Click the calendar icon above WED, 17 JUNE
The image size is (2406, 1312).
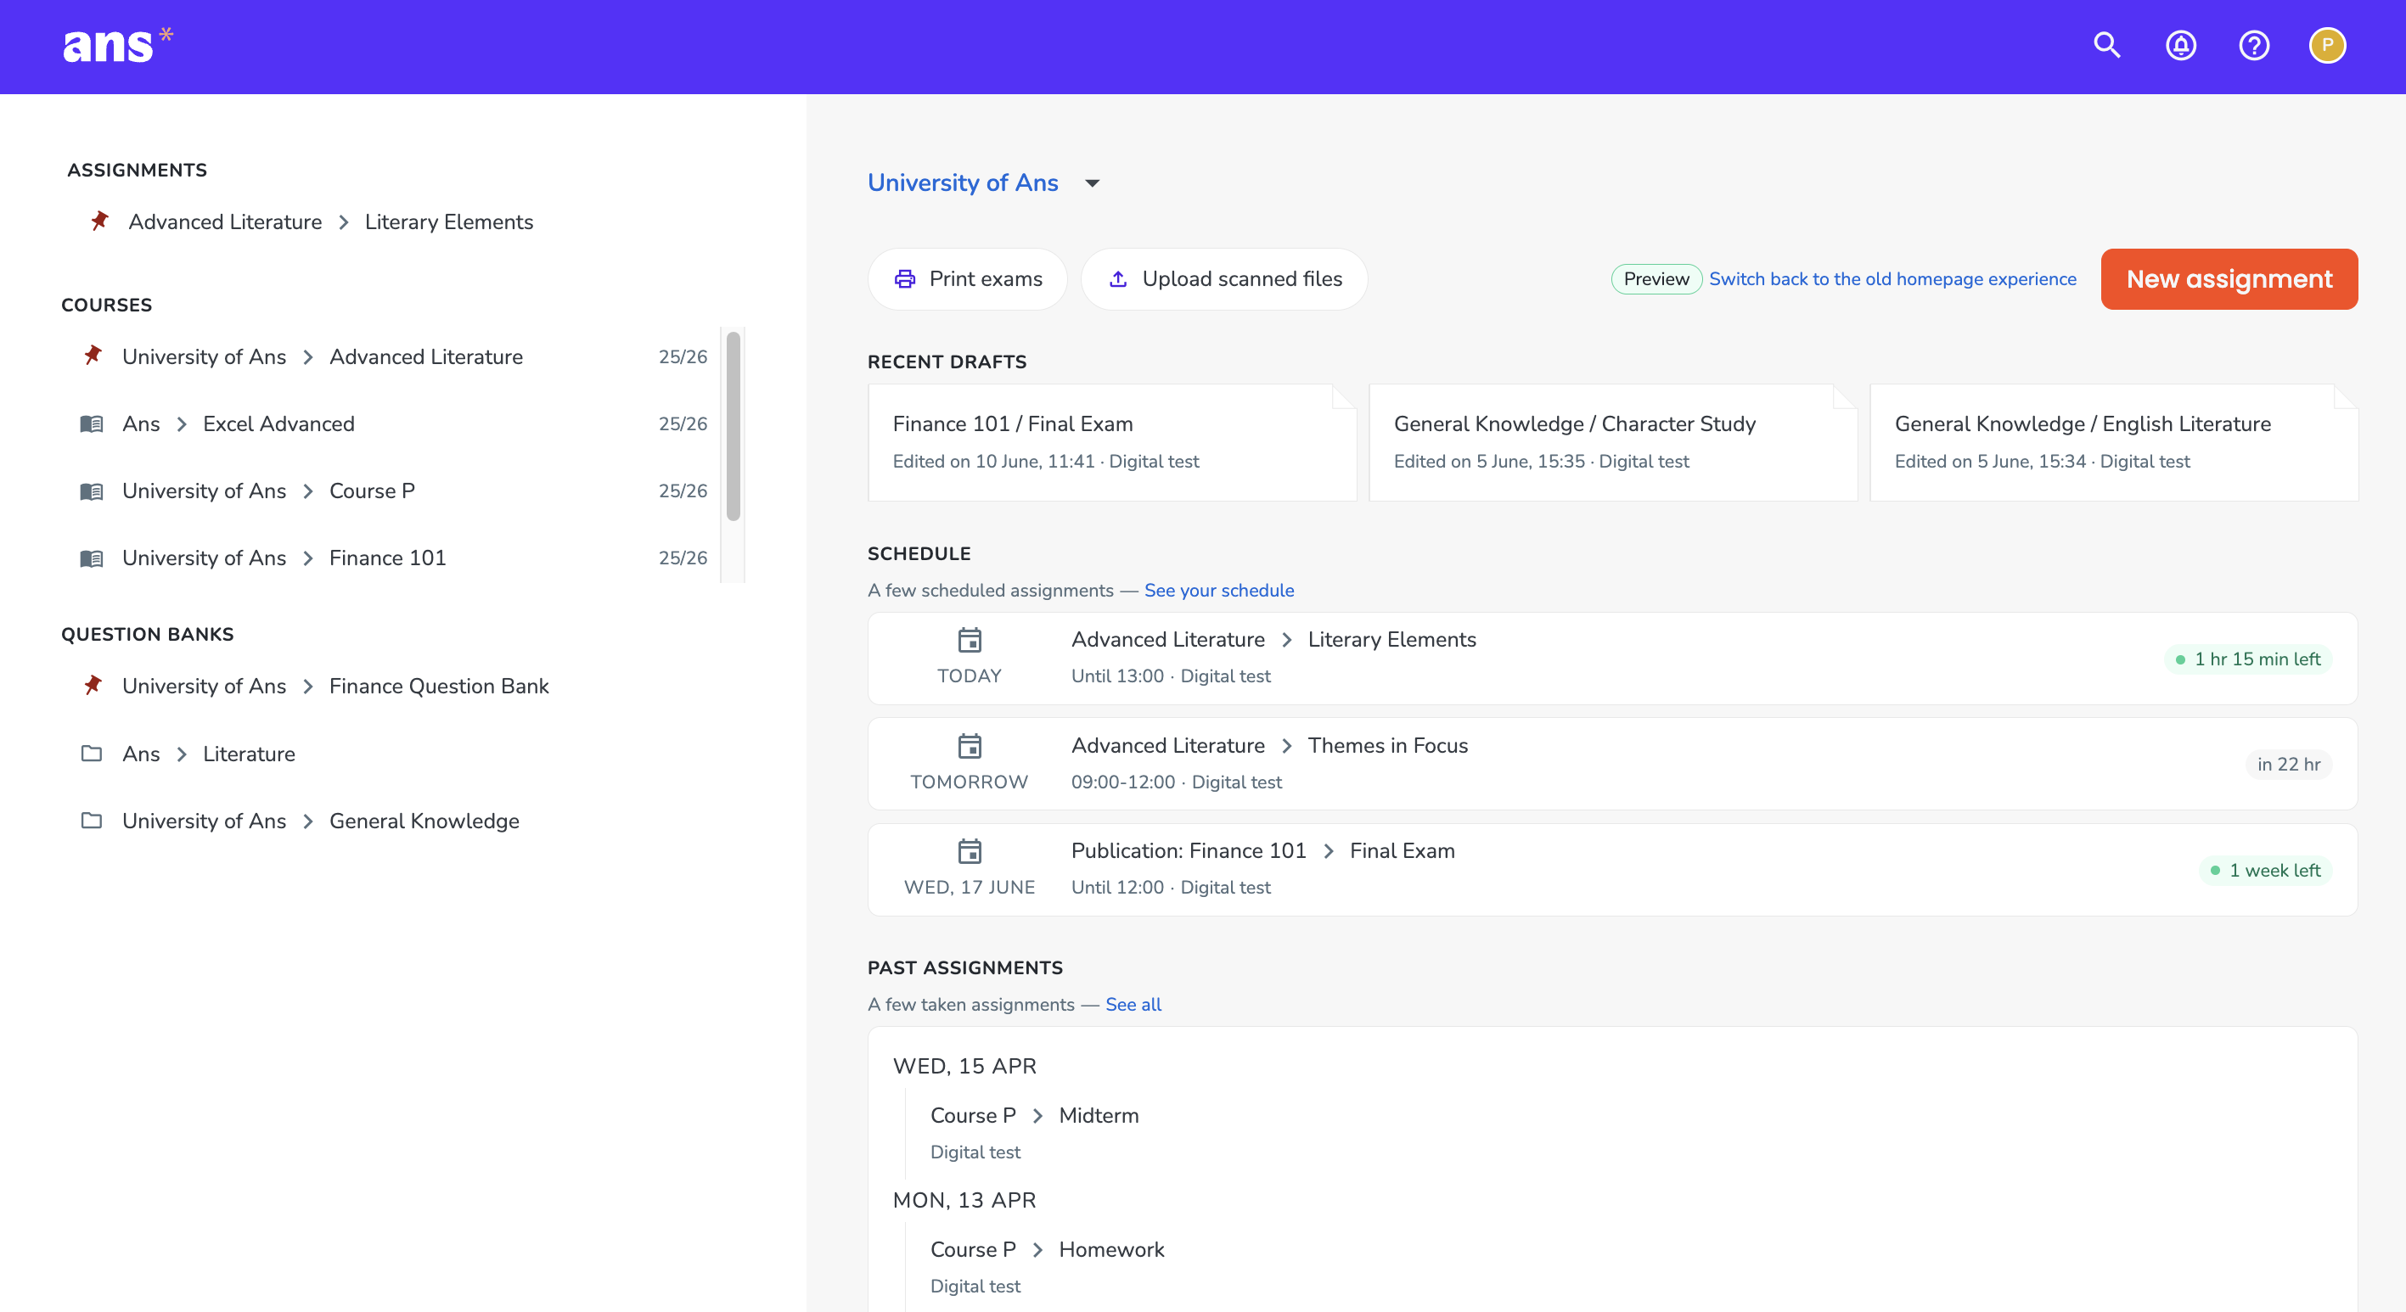pos(970,852)
